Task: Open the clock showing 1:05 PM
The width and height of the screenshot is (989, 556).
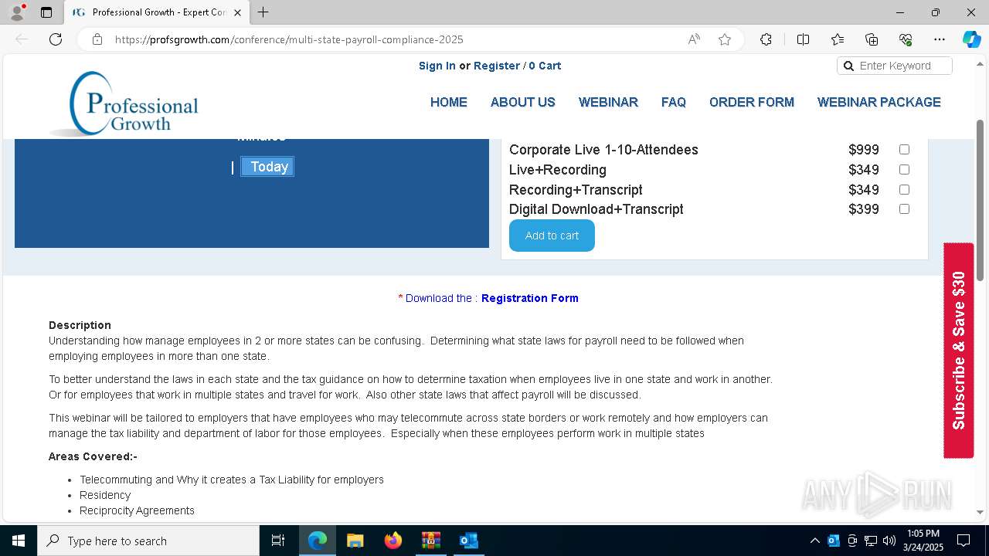Action: (923, 541)
